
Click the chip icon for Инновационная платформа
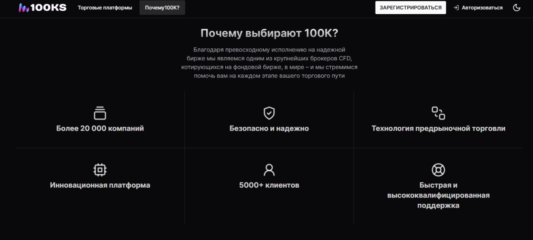pos(100,170)
